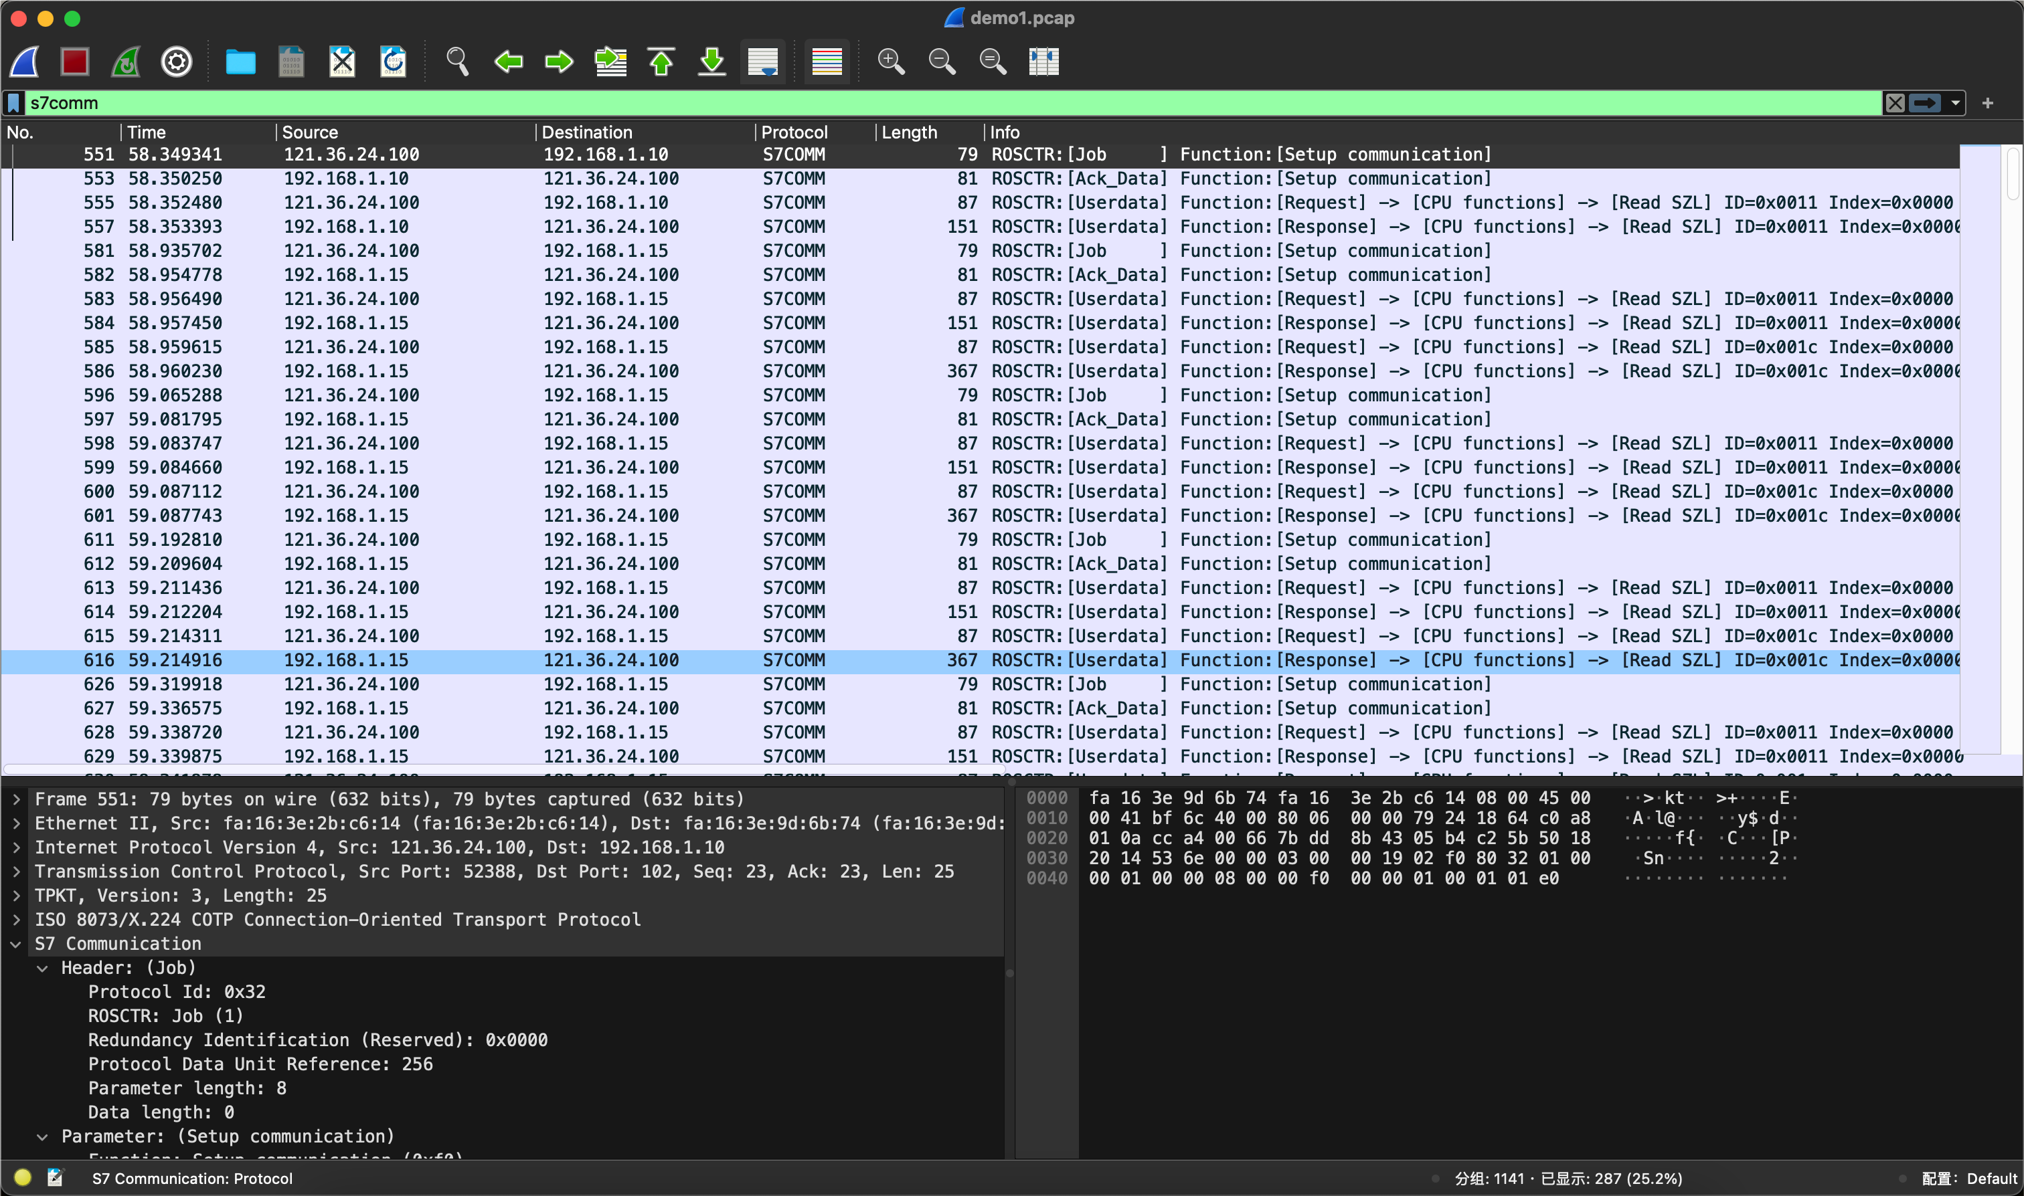Viewport: 2024px width, 1196px height.
Task: Open the recent filters dropdown
Action: tap(1956, 103)
